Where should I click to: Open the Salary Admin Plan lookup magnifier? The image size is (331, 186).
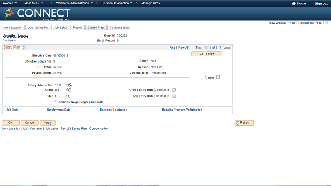point(68,85)
